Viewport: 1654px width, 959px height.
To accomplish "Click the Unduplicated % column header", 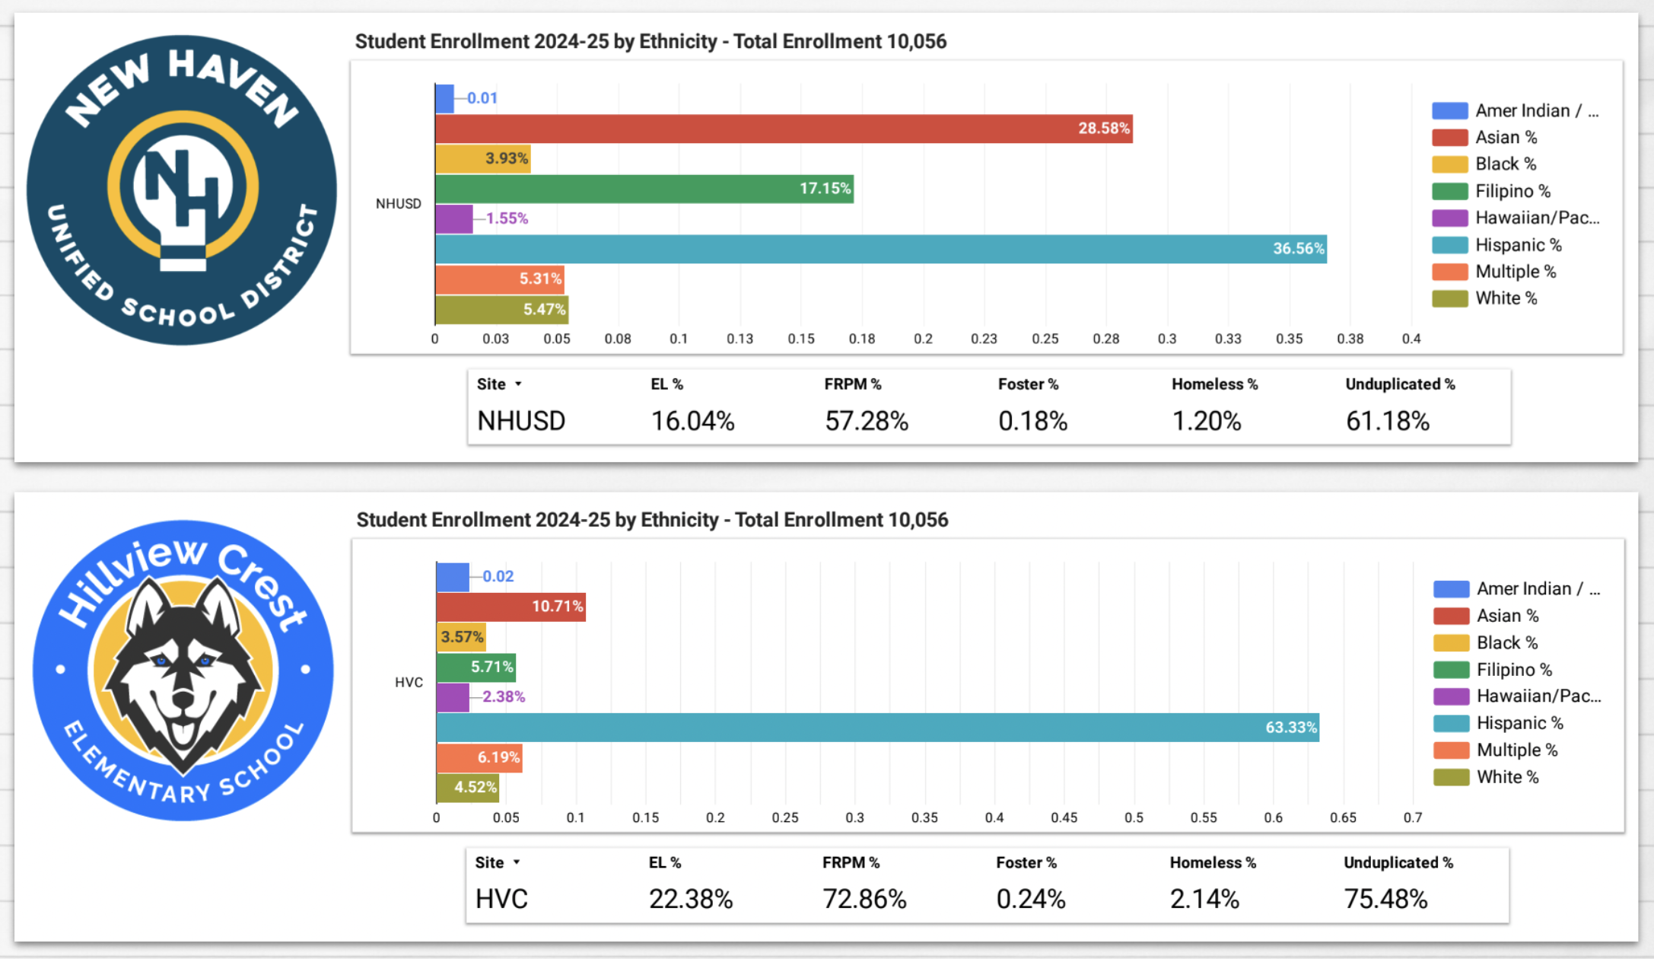I will tap(1400, 384).
